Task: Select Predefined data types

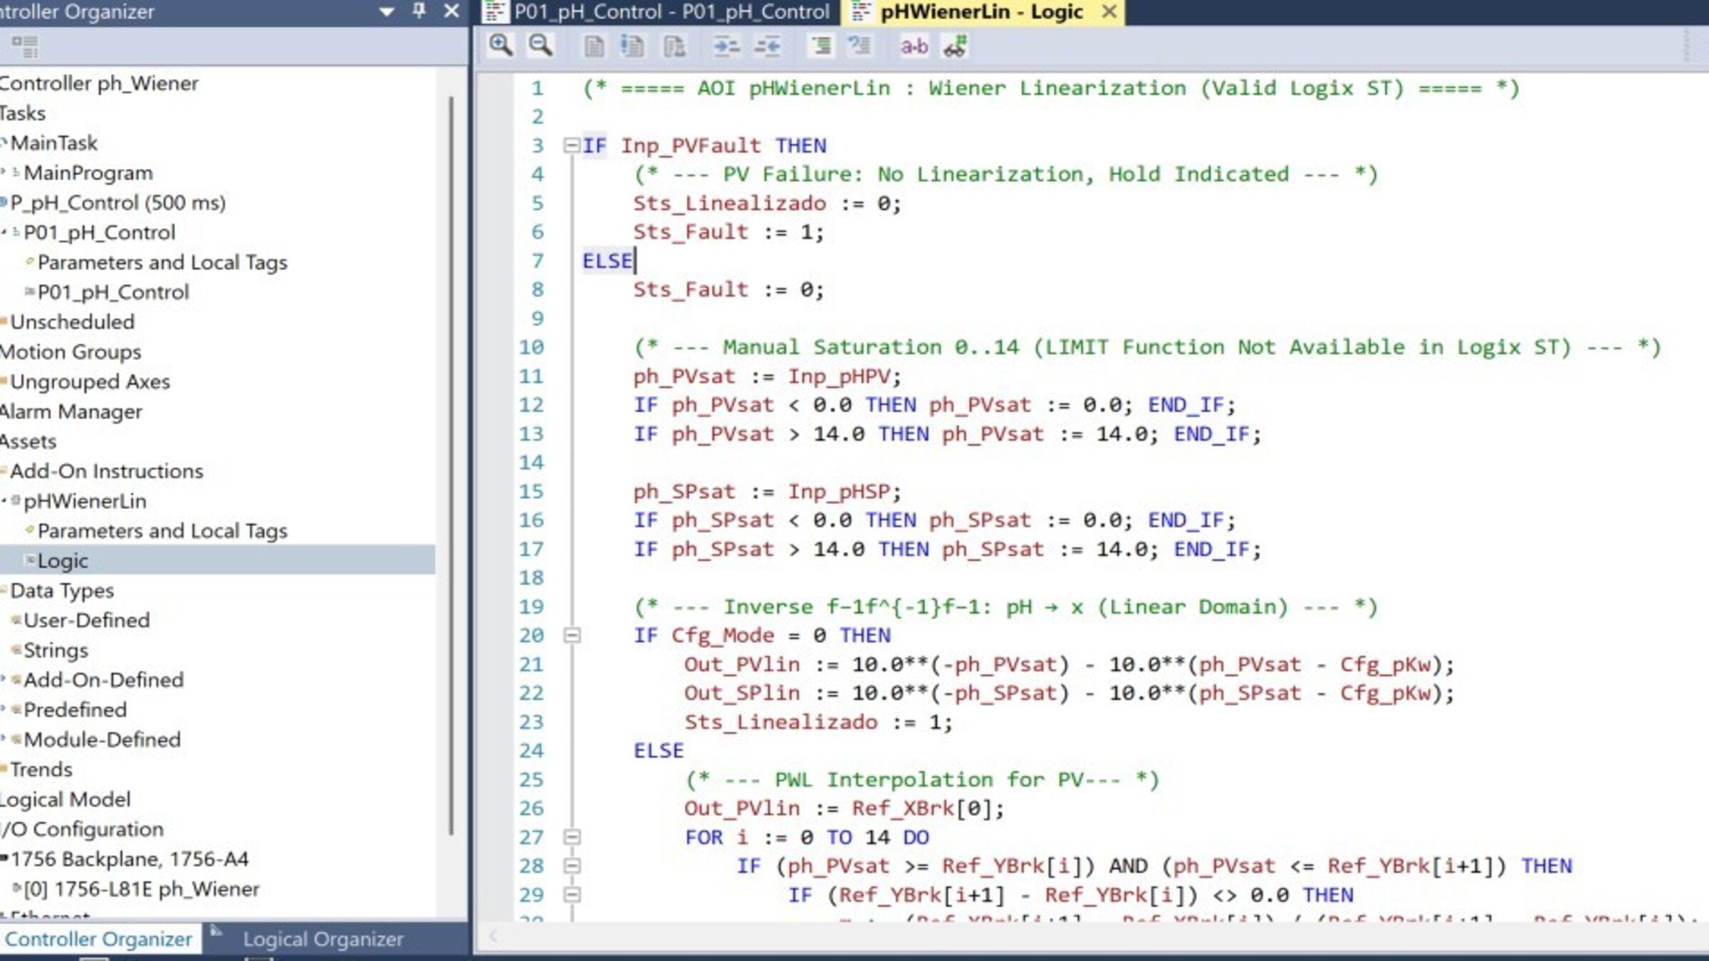Action: [75, 710]
